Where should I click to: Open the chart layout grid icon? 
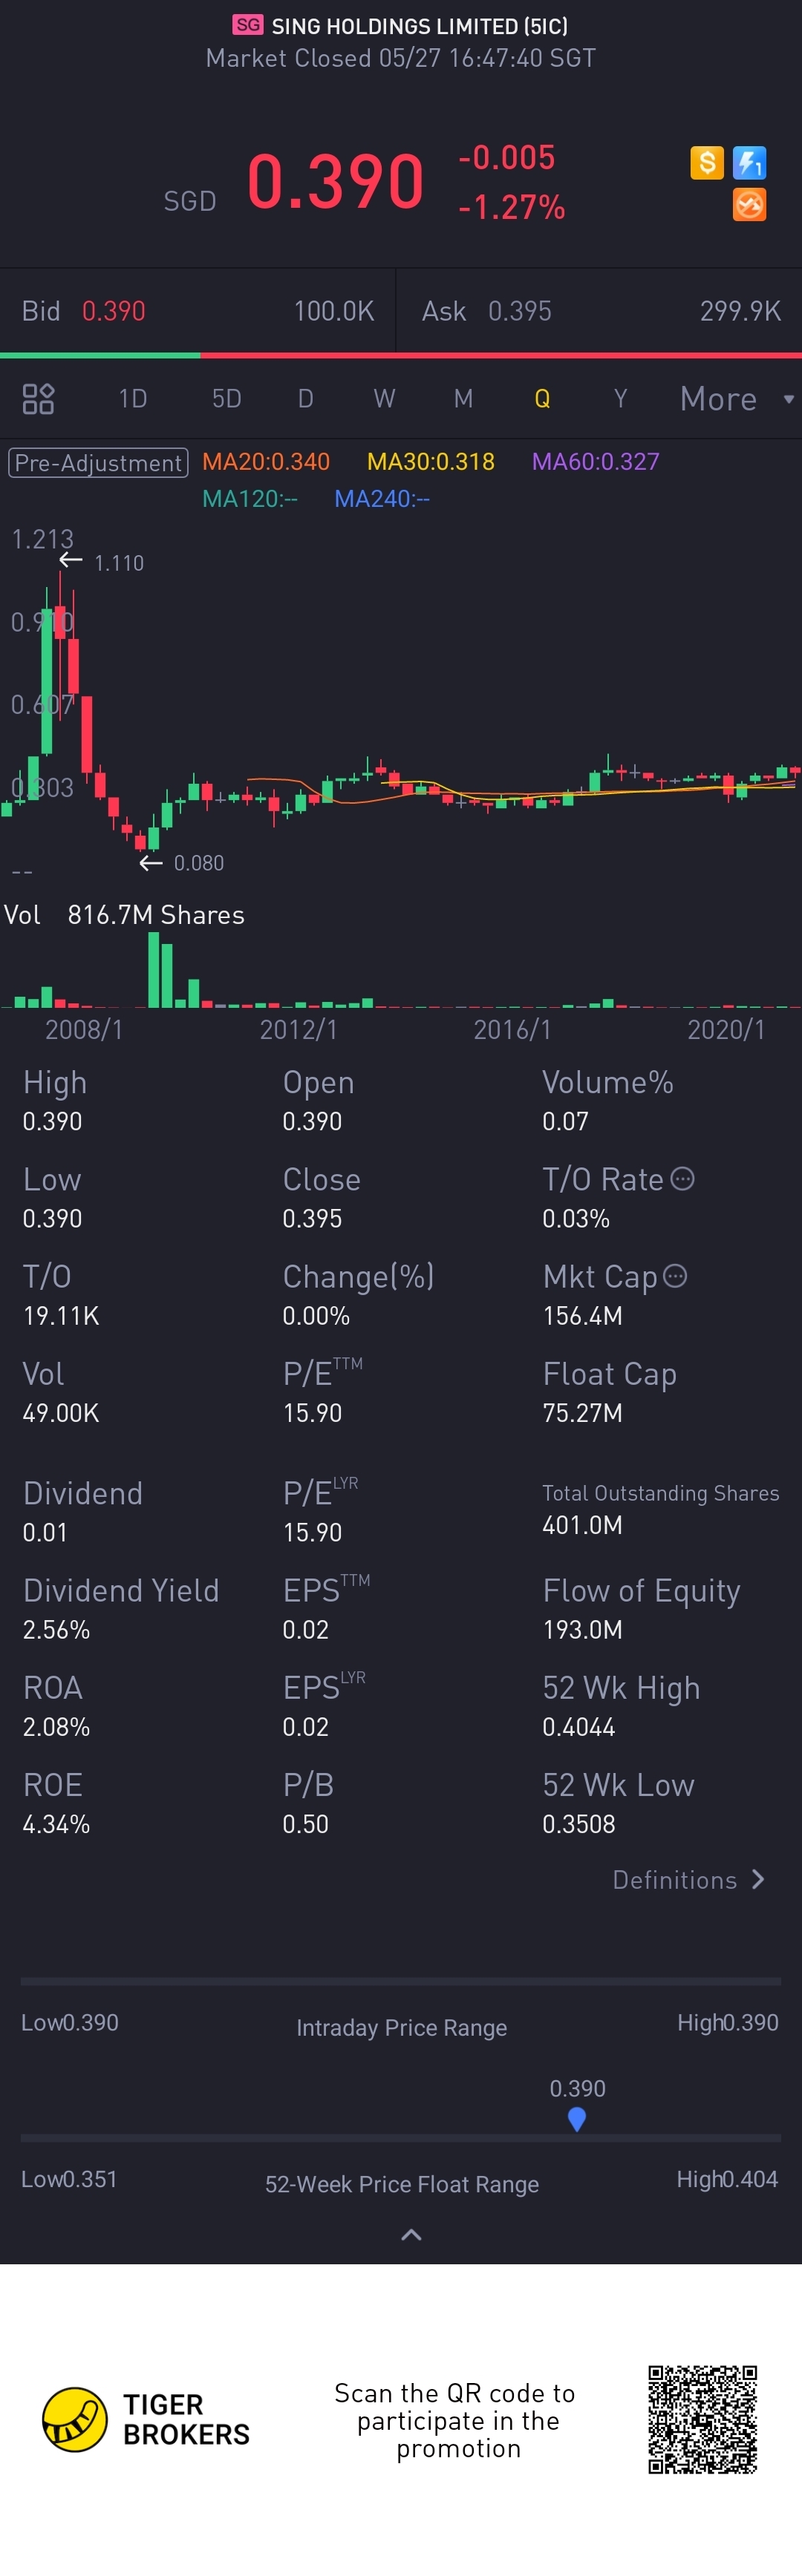[38, 399]
